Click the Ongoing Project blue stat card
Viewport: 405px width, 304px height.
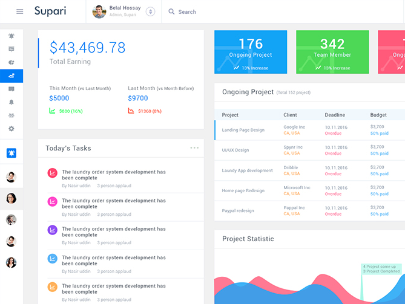coord(251,52)
